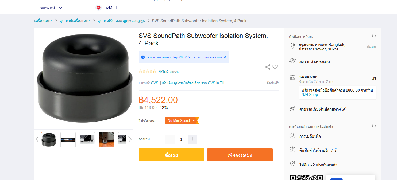Click the quantity input field

181,139
